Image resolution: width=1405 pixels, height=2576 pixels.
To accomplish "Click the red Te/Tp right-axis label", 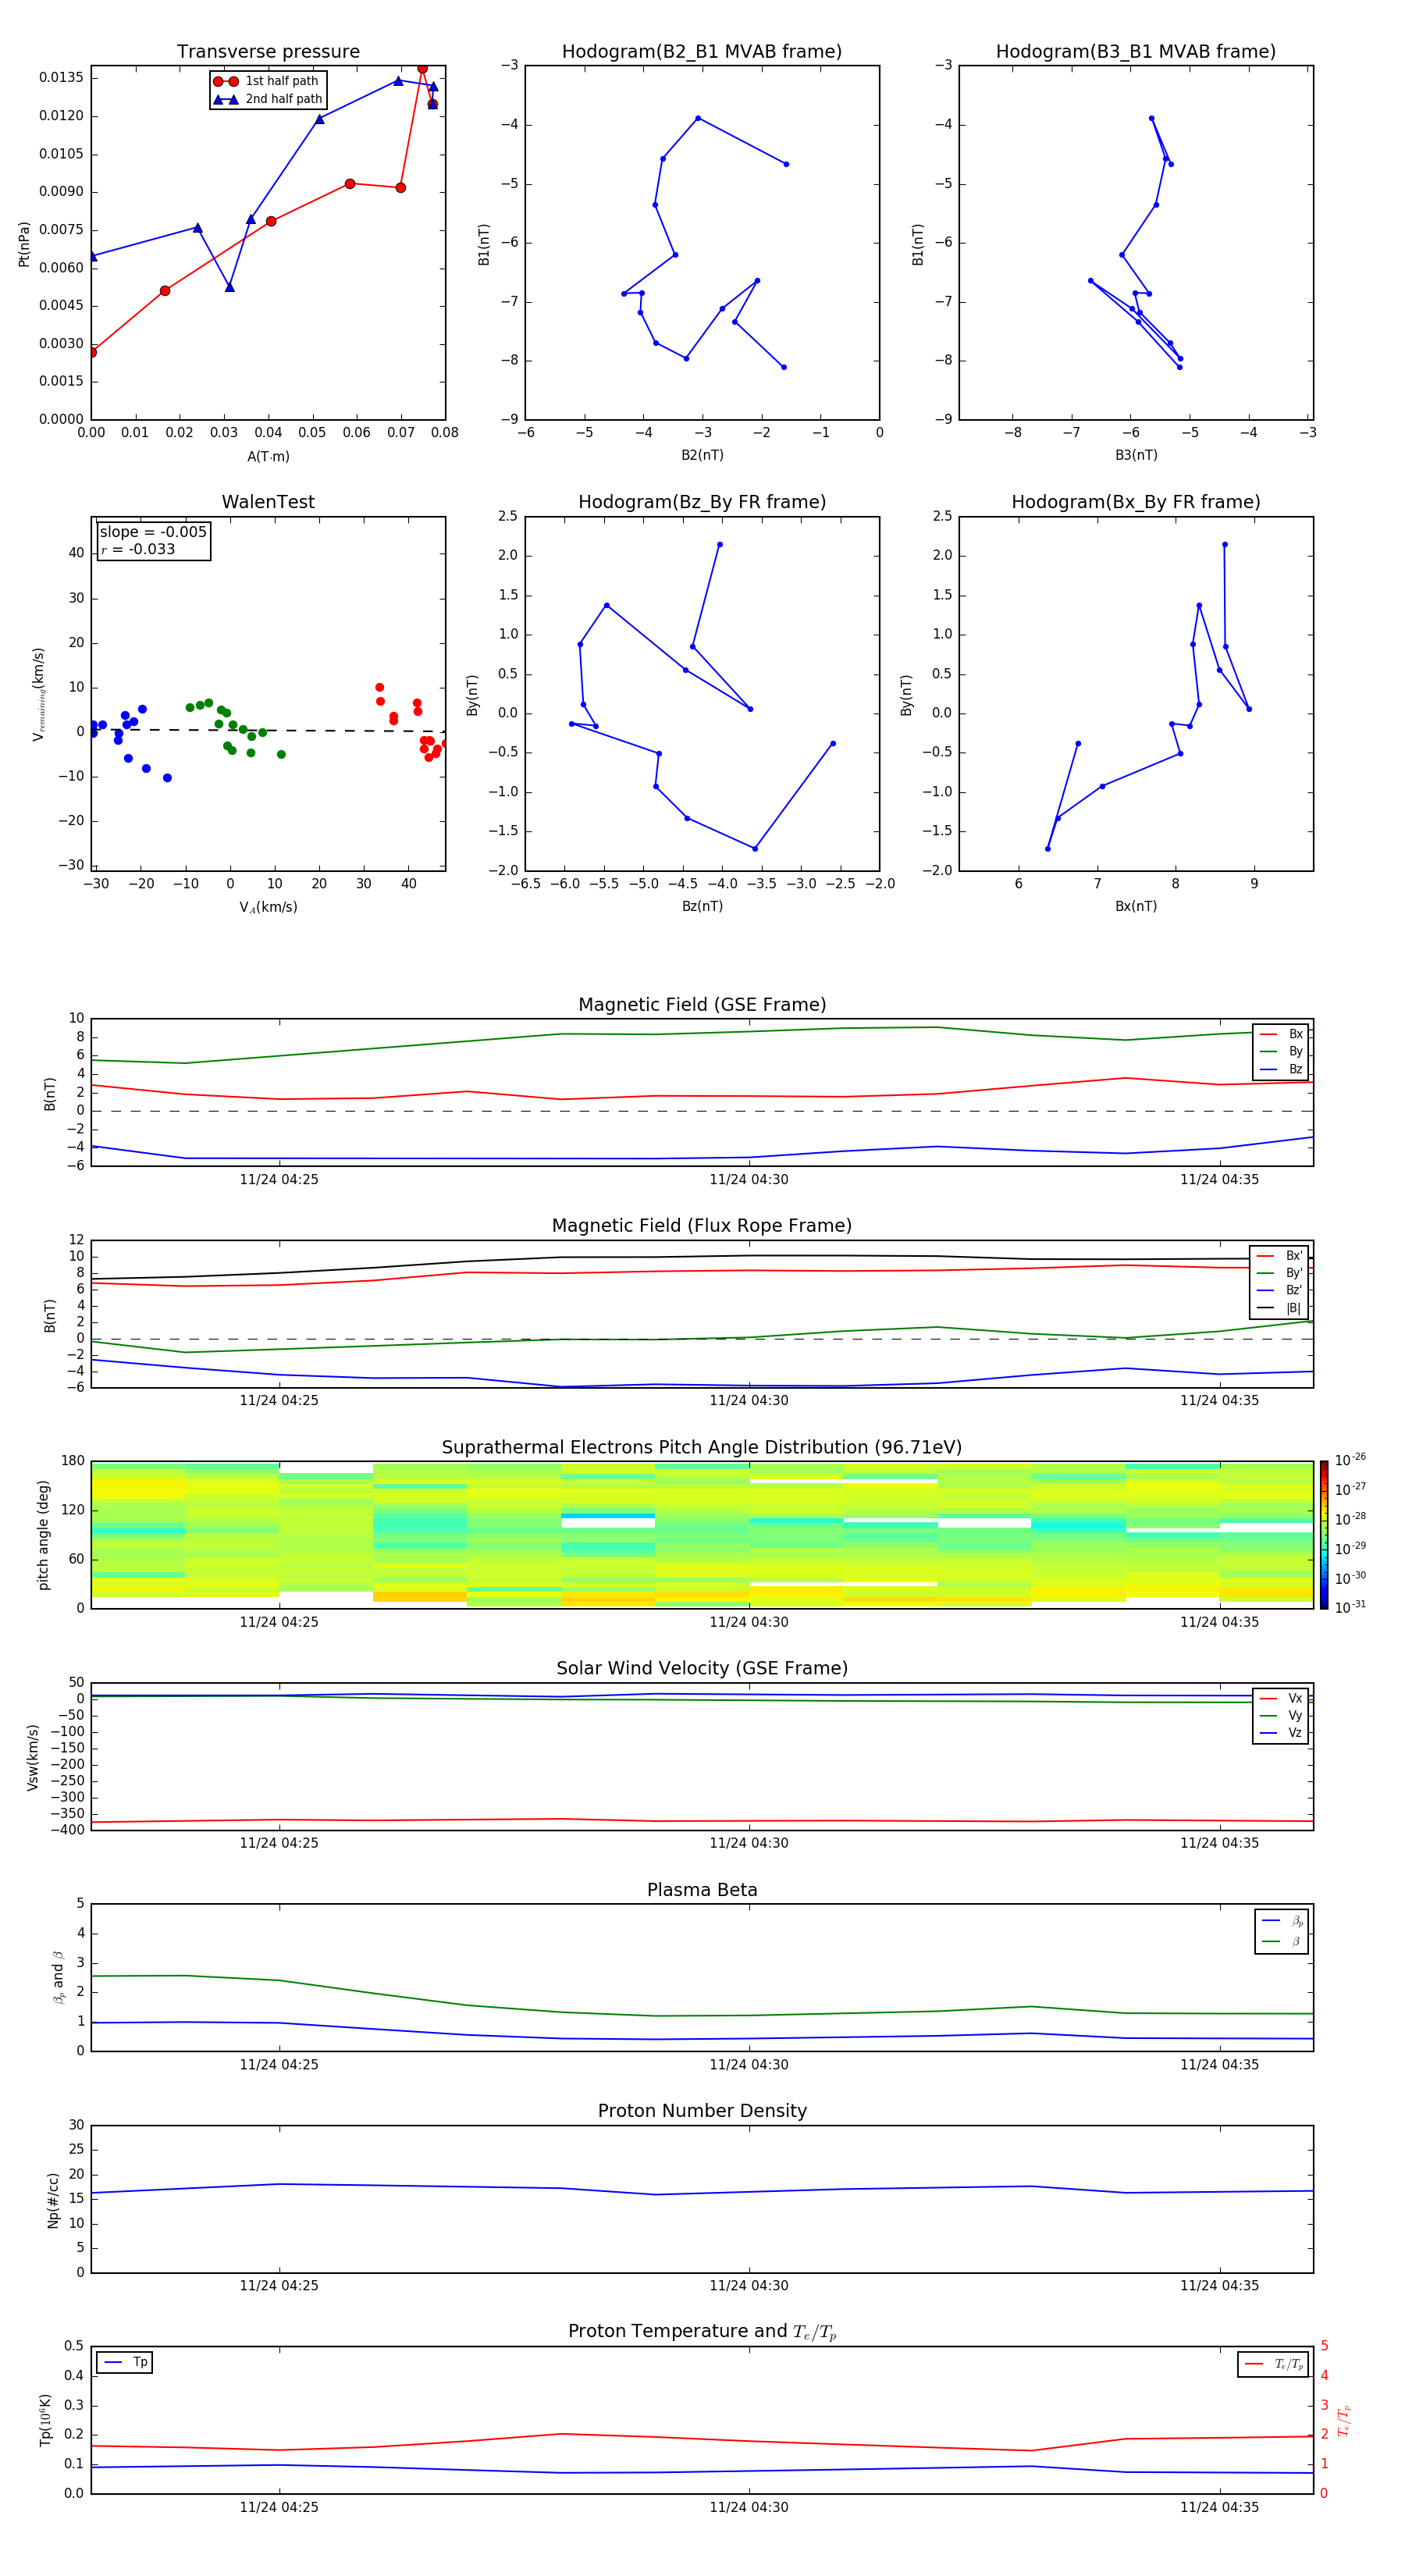I will click(1343, 2420).
